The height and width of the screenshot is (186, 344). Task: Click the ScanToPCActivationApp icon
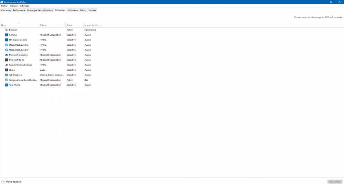(7, 65)
